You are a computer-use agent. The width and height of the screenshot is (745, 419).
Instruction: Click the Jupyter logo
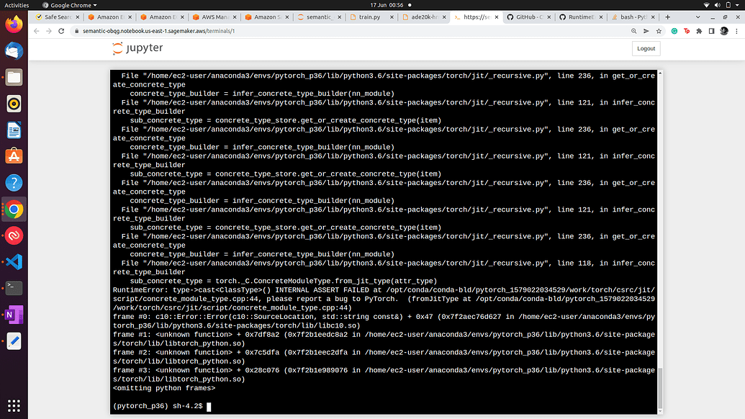(137, 48)
